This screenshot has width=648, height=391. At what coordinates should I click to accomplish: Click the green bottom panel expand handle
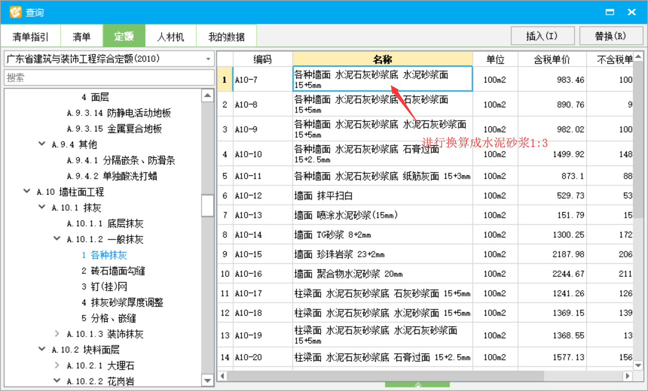(417, 384)
